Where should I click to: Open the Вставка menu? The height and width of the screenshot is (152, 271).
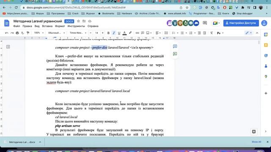click(x=47, y=26)
